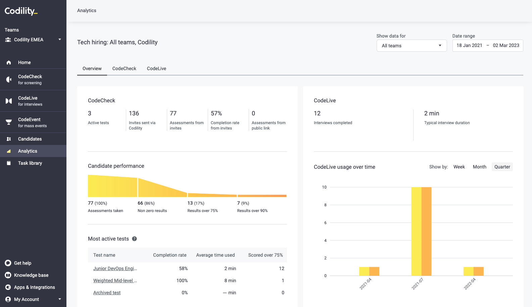Switch to the CodeLive tab
Screen dimensions: 532x307
[x=156, y=68]
